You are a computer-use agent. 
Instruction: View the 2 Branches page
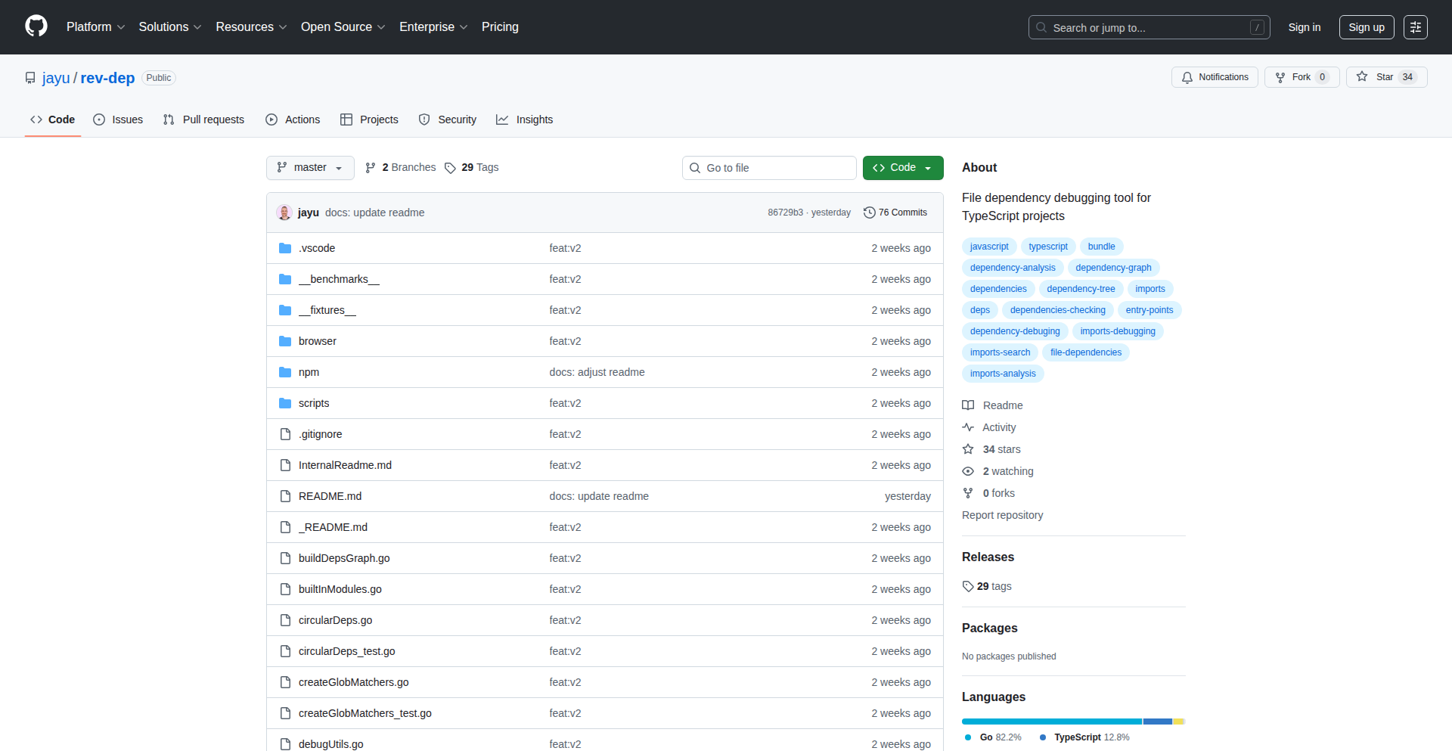[x=401, y=168]
